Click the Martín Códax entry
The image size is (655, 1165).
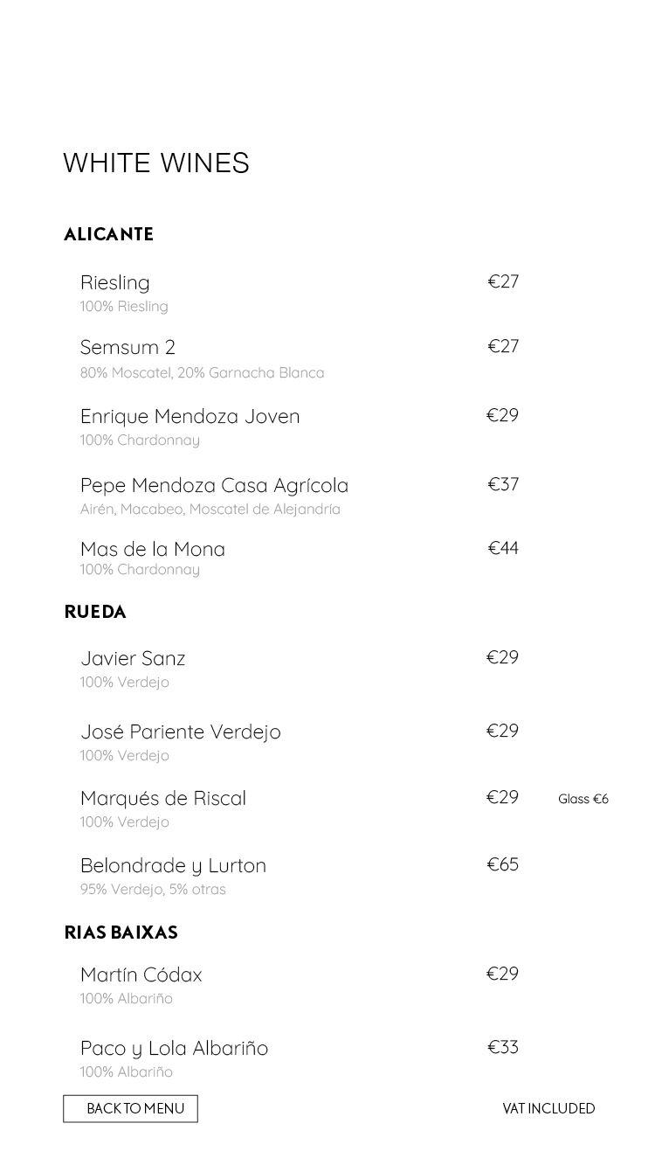pyautogui.click(x=141, y=974)
